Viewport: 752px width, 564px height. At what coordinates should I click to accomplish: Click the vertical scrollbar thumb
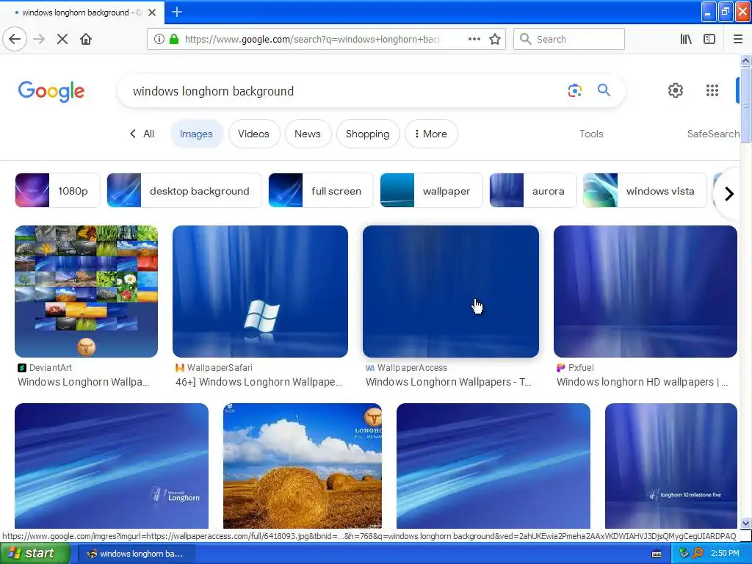[745, 105]
